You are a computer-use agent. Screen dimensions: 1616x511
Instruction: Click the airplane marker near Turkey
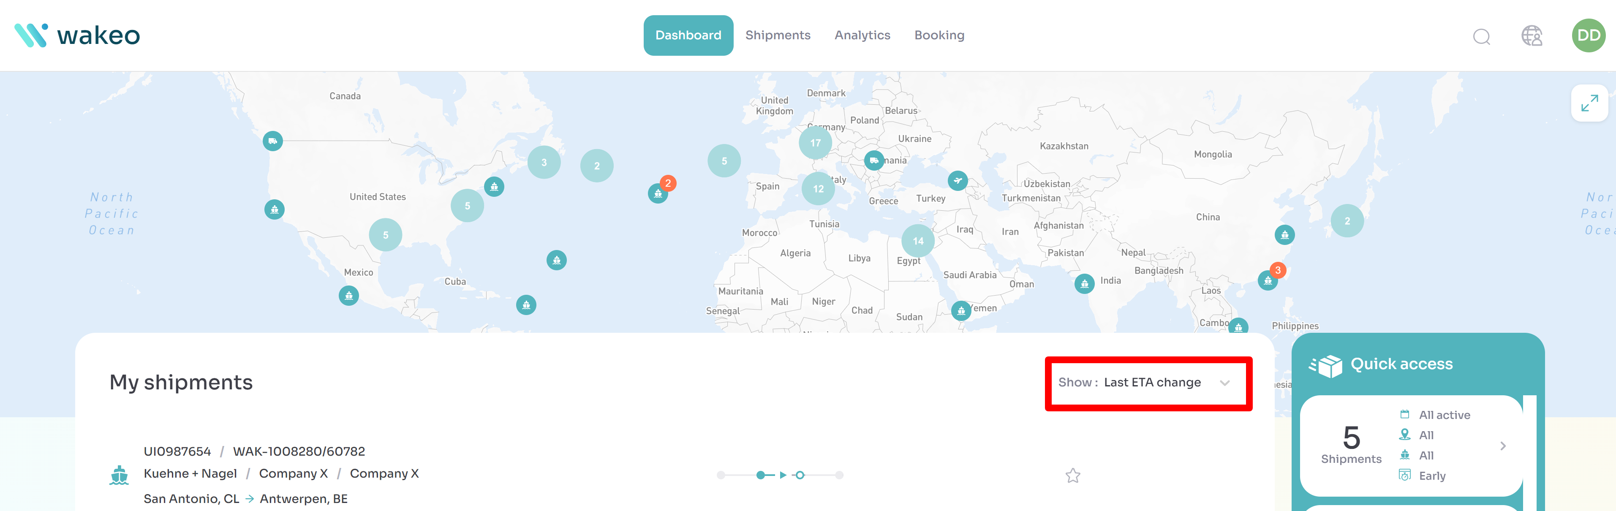957,181
